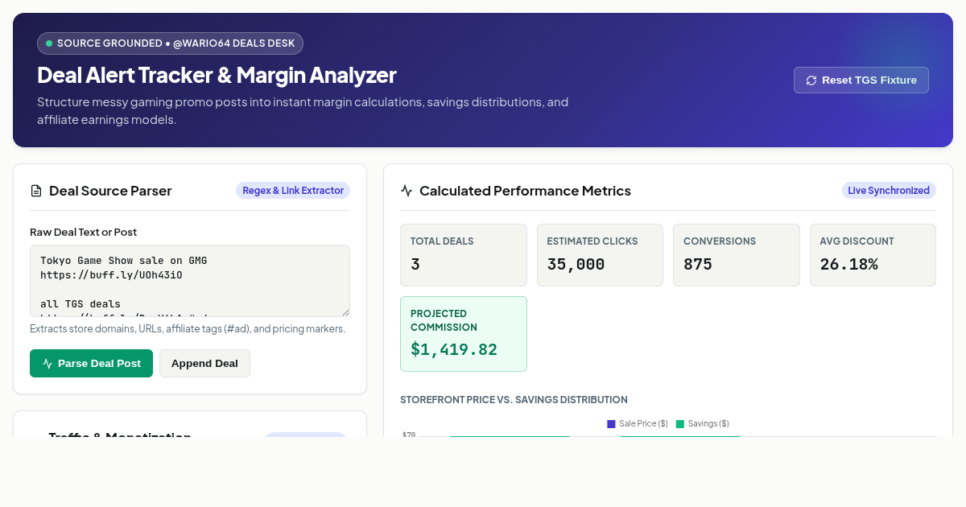966x507 pixels.
Task: Click the Source Grounded @Wario64 Deals Desk pill
Action: (x=170, y=43)
